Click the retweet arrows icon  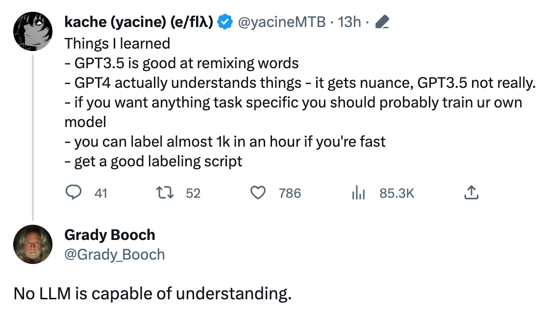tap(165, 192)
